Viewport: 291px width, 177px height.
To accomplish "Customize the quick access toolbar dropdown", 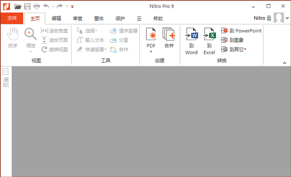I will click(72, 7).
